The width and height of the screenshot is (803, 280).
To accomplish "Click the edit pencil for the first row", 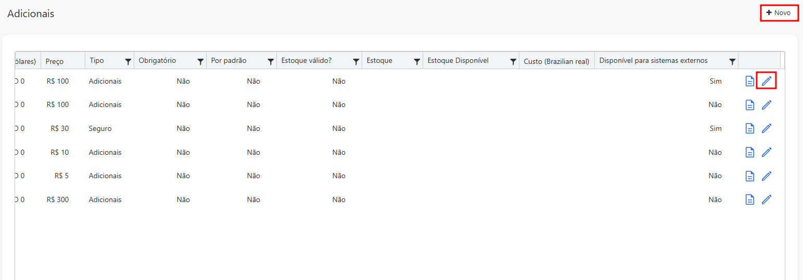I will (x=766, y=81).
